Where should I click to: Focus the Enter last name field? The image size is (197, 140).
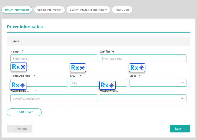[x=143, y=58]
